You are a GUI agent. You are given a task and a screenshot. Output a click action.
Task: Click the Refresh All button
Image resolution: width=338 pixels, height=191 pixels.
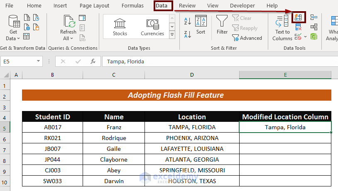[x=69, y=27]
